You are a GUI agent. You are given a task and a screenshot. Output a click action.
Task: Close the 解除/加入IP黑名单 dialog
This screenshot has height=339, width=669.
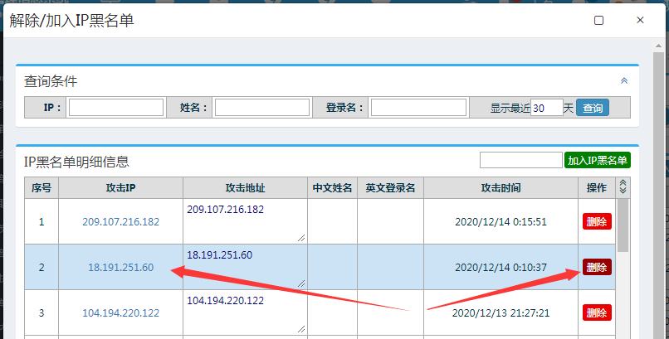(640, 20)
